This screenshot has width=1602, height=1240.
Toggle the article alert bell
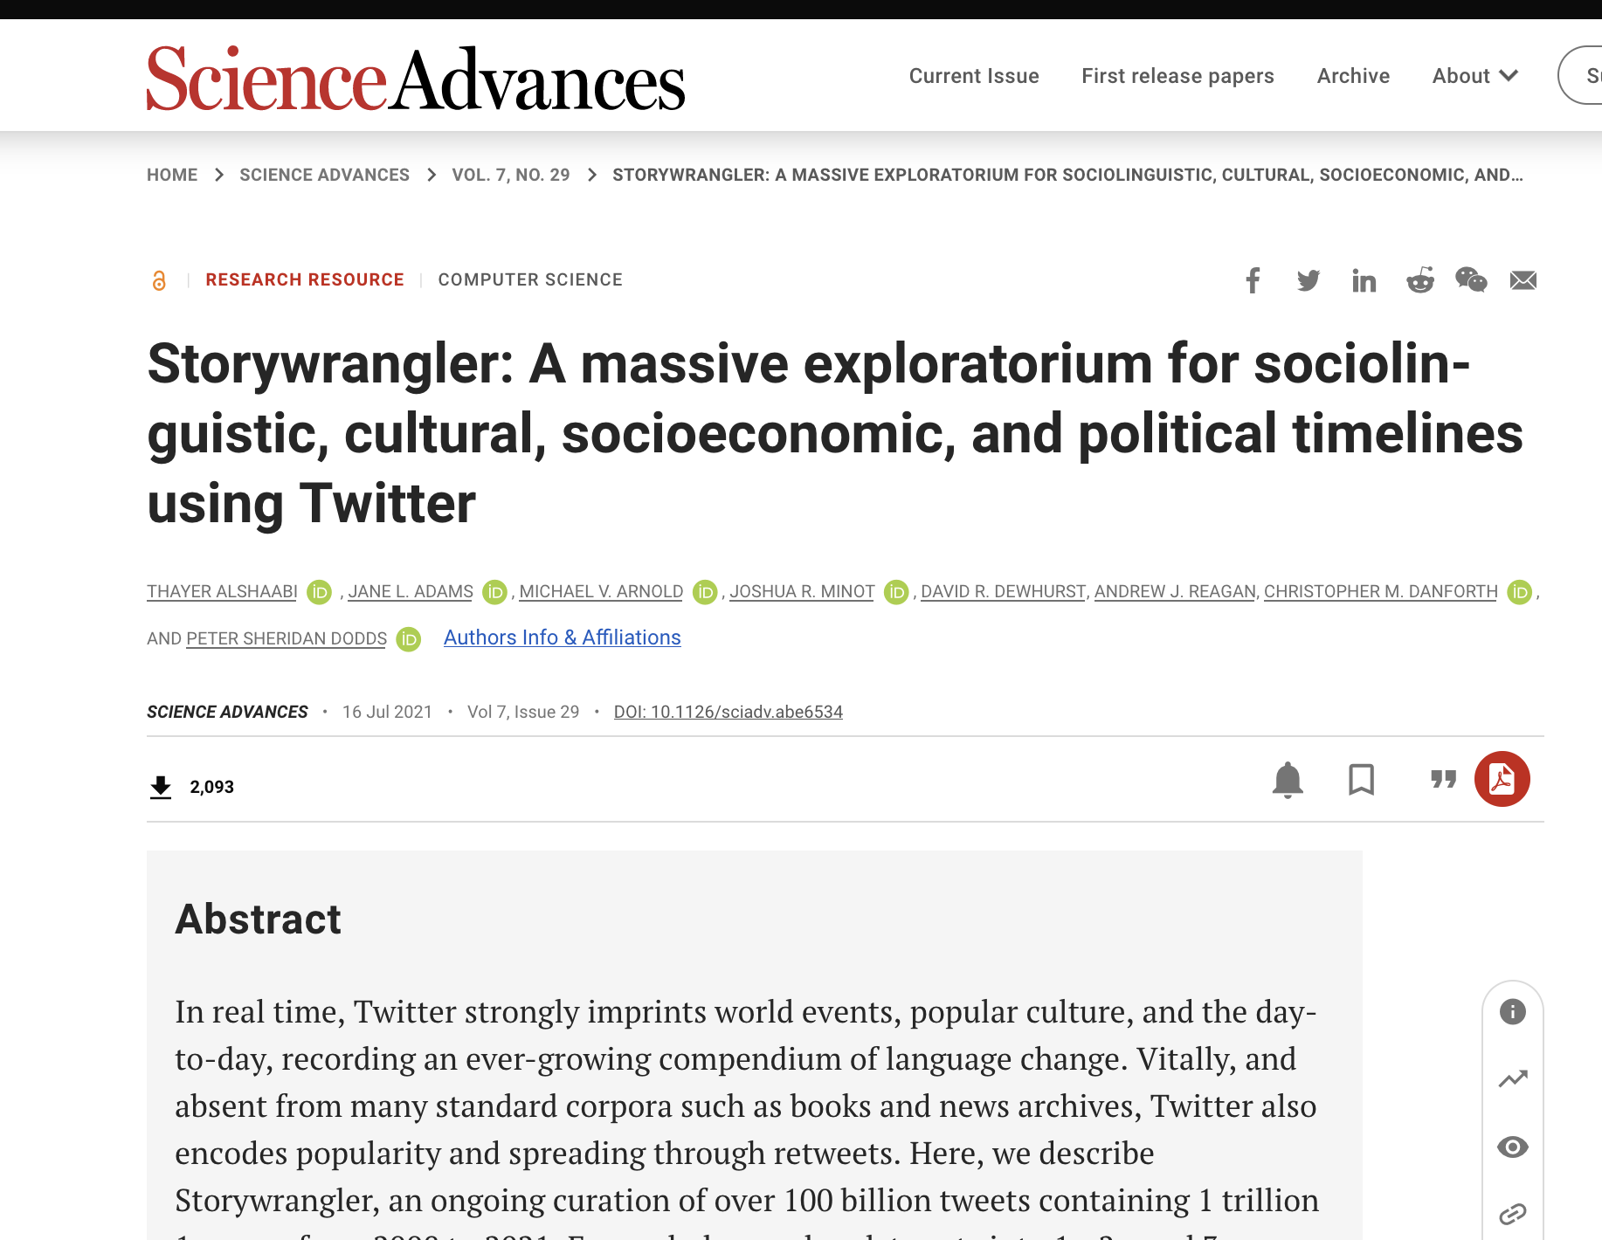point(1288,780)
